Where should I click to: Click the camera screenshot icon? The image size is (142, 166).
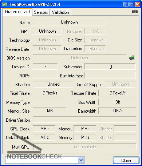(x=135, y=12)
